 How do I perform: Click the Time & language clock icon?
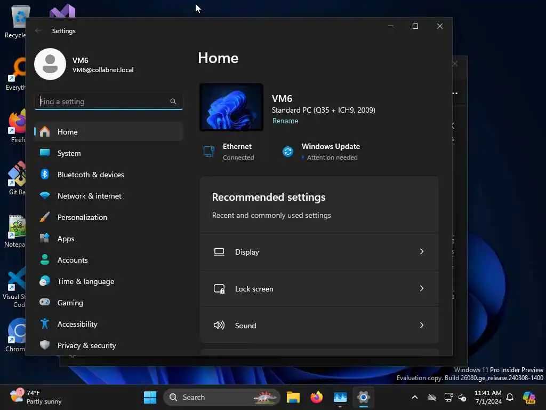[45, 281]
